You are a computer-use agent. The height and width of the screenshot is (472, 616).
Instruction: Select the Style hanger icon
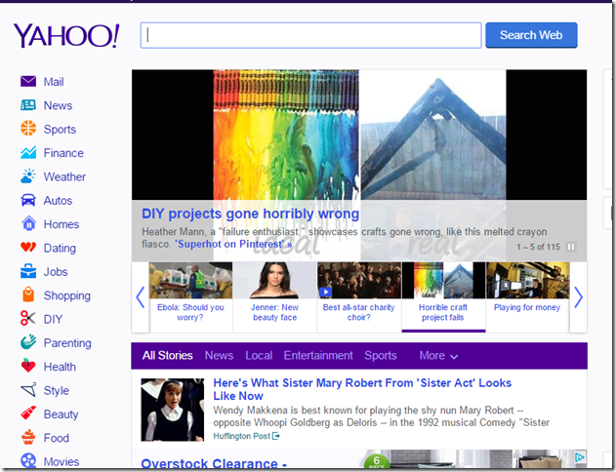28,390
